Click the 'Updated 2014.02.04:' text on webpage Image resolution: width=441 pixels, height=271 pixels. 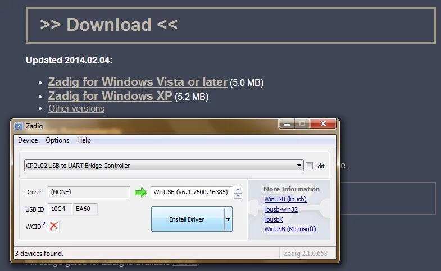coord(69,60)
